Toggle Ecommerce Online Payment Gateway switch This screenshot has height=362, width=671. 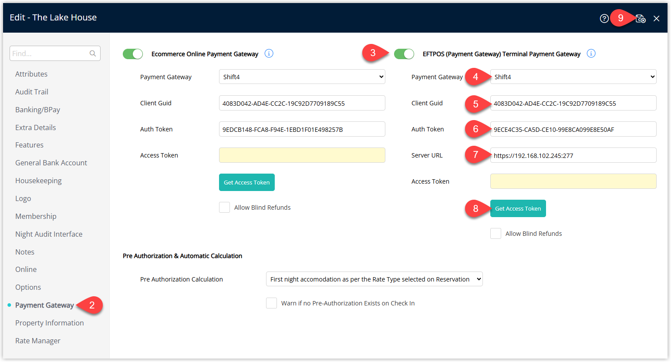pos(133,54)
